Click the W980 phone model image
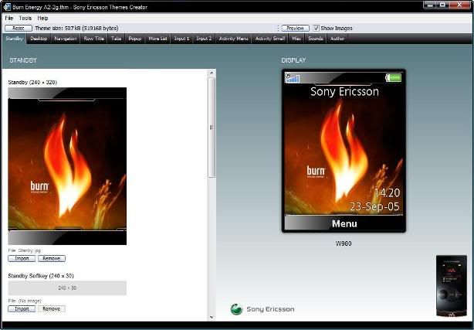474x330 pixels. click(x=452, y=286)
